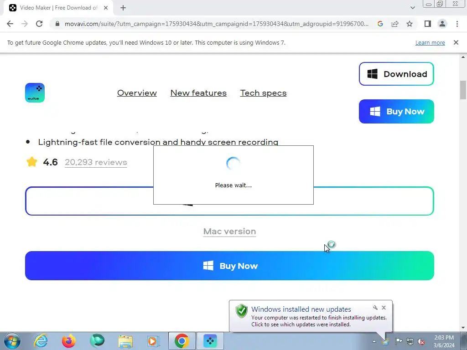Open notification options wrench icon
The image size is (467, 350).
[375, 308]
